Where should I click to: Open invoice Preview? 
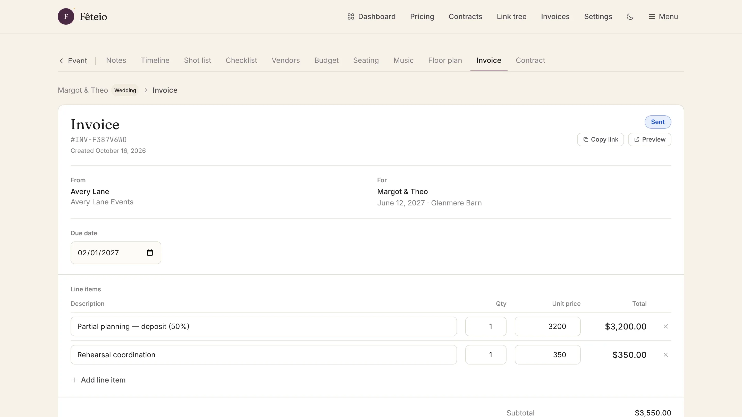pos(650,140)
